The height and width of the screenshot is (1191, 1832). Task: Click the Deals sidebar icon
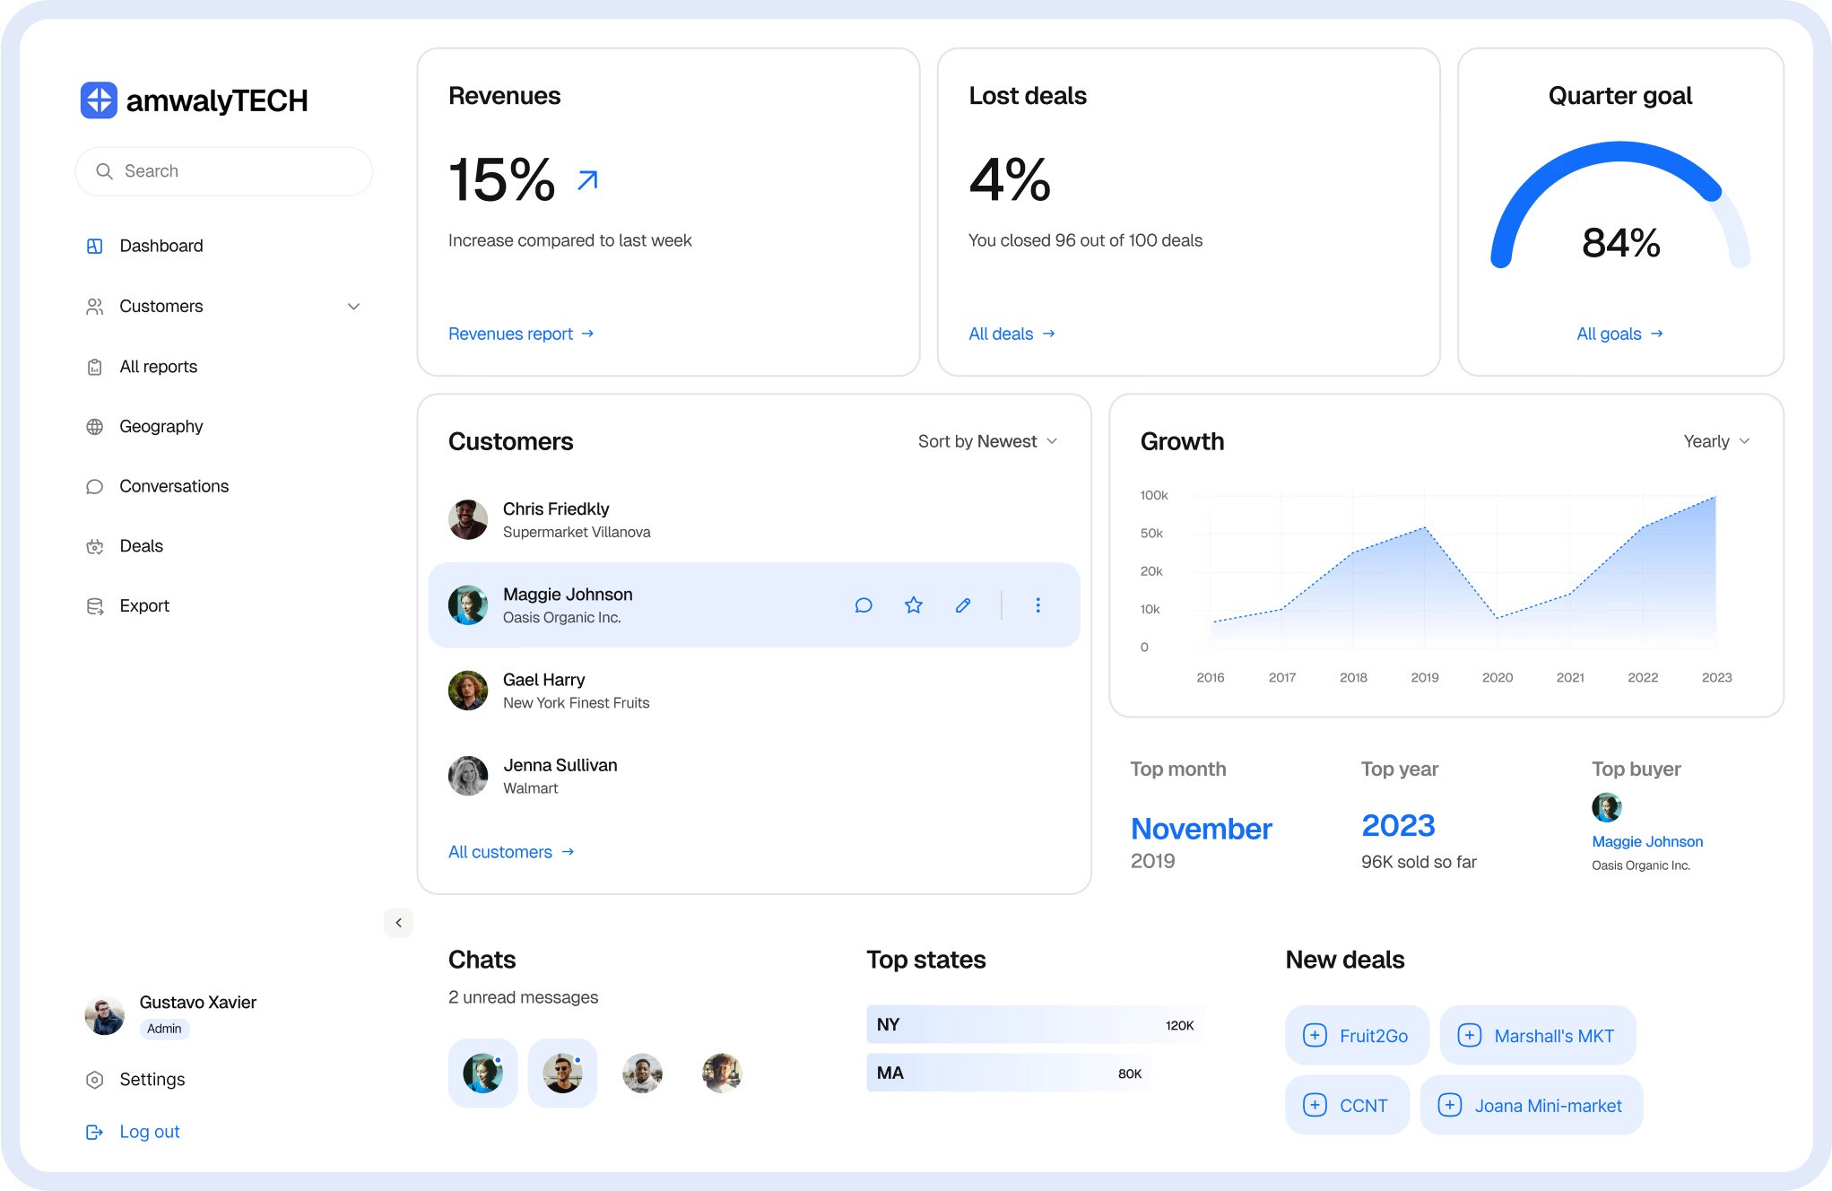coord(95,546)
